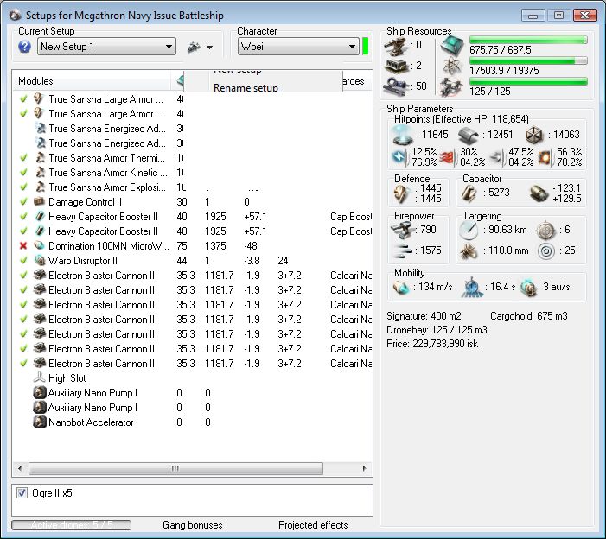Open the ship setup actions icon
606x539 pixels.
coord(194,48)
